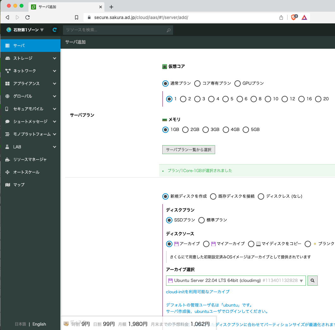The height and width of the screenshot is (330, 335).
Task: Open the オートスケール menu item
Action: 30,172
